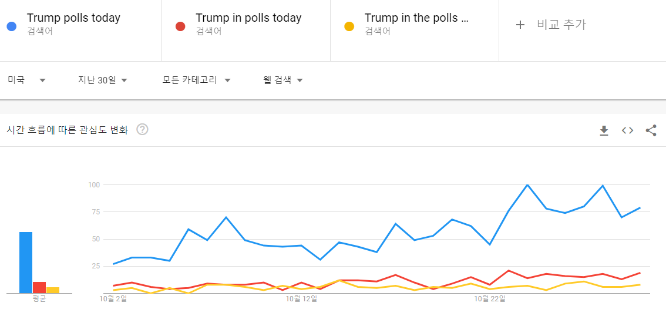
Task: Click the blue dot for Trump polls today
Action: click(x=11, y=26)
